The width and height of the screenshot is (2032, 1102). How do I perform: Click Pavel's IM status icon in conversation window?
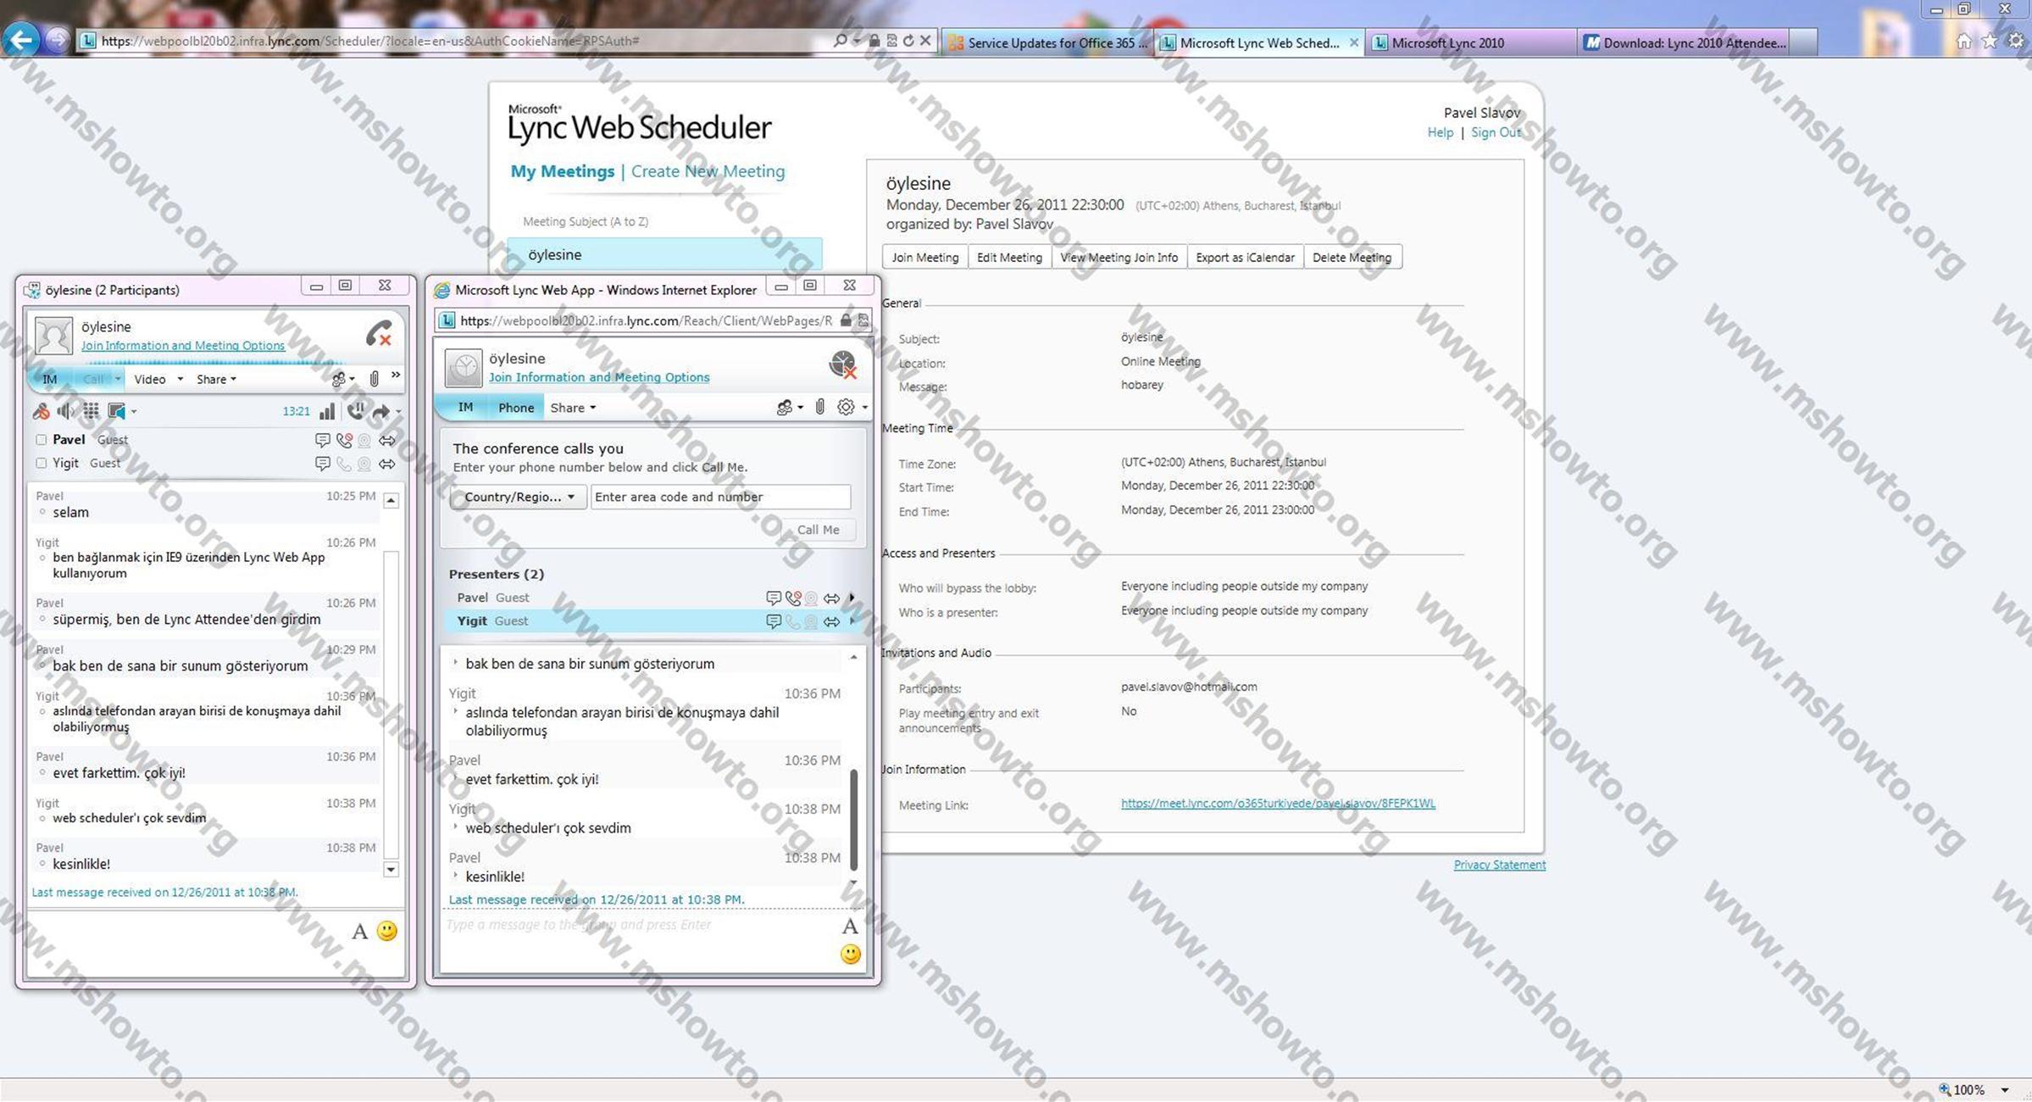pyautogui.click(x=322, y=440)
